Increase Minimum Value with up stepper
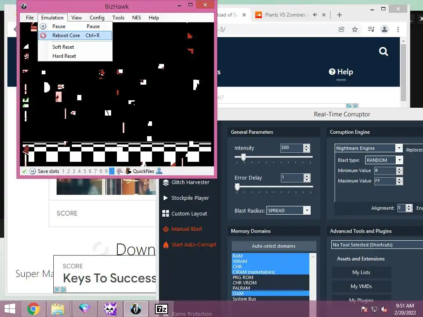 click(399, 169)
